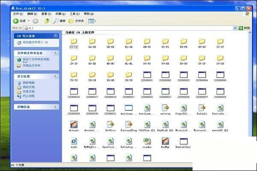
Task: Select the file 22000021
Action: tap(128, 93)
